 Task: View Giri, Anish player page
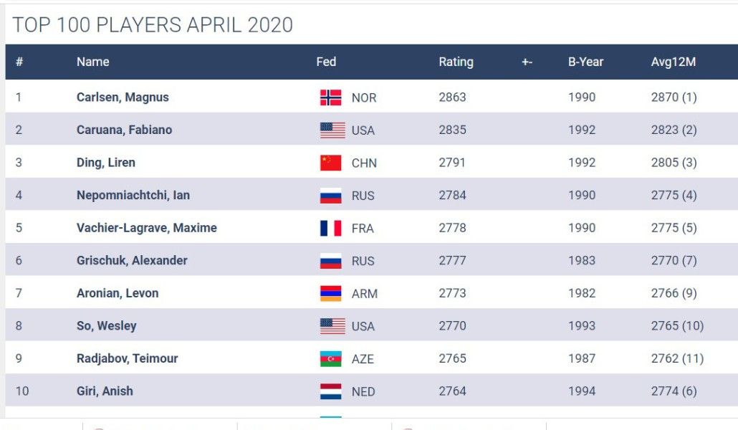105,391
